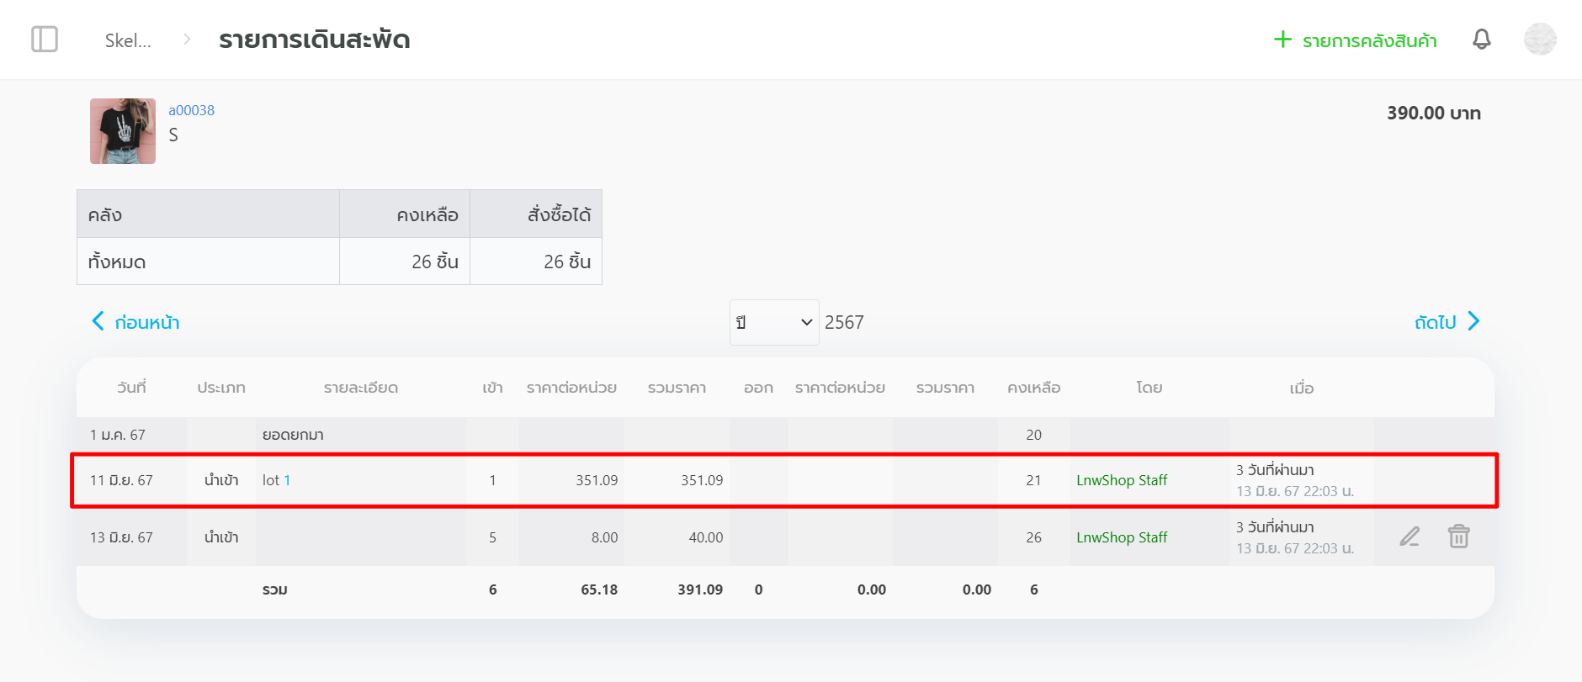Image resolution: width=1582 pixels, height=682 pixels.
Task: Click the breadcrumb chevron after Skel...
Action: click(187, 40)
